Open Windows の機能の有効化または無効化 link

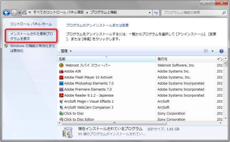click(x=31, y=48)
